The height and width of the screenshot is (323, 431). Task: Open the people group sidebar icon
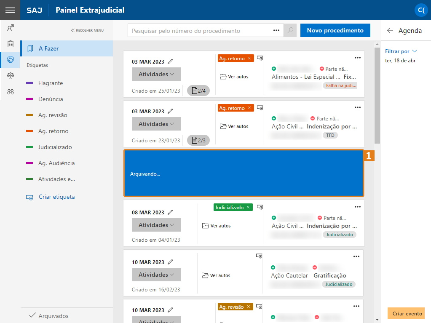[x=11, y=91]
